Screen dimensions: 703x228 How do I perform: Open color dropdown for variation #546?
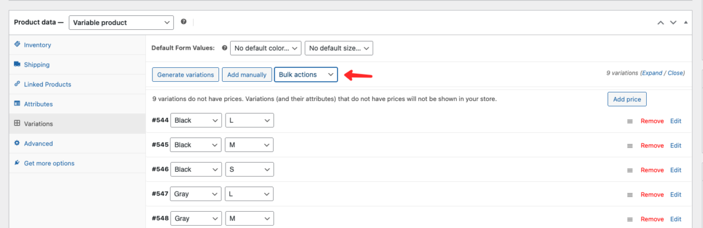(196, 170)
